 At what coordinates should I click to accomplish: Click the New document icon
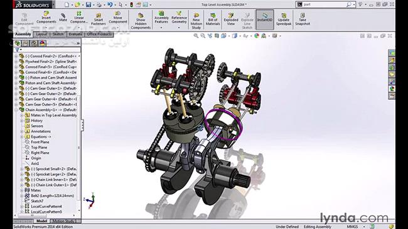pyautogui.click(x=67, y=4)
